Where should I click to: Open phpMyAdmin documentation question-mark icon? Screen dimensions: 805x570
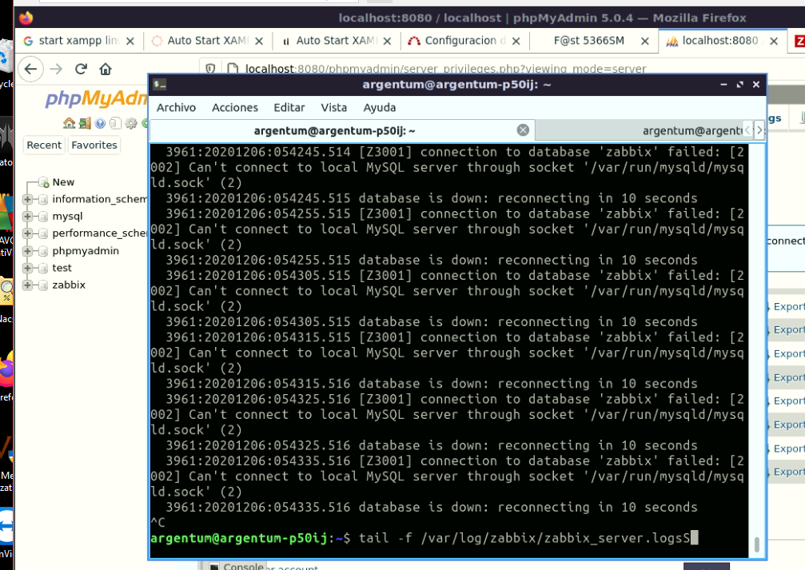point(100,123)
